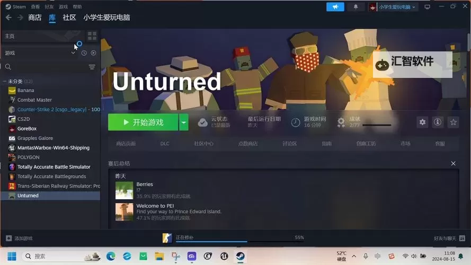Open the 商店页面 link
471x265 pixels.
point(126,144)
